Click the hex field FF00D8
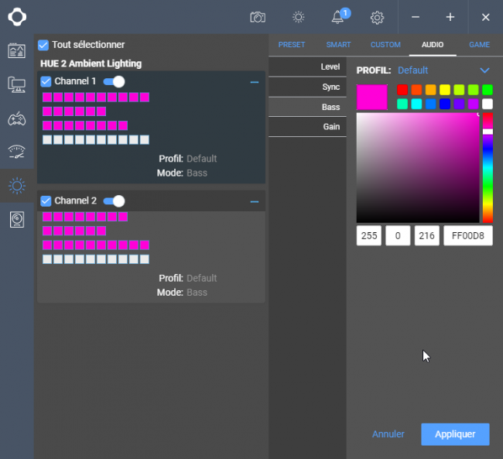503x459 pixels. tap(468, 235)
